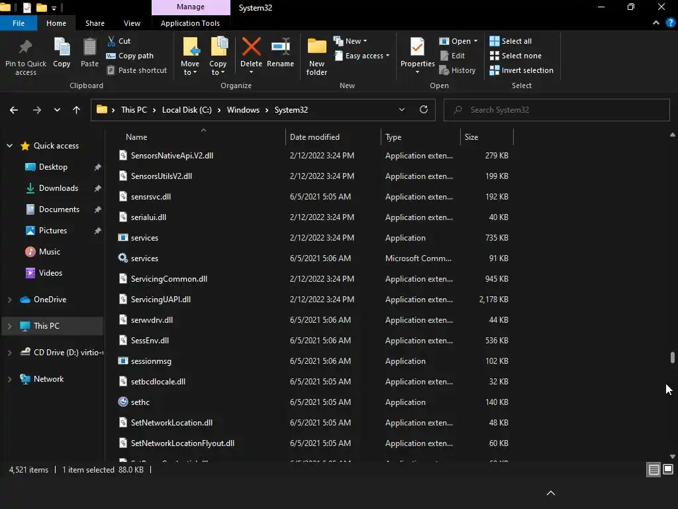Click Pin to Quick access icon
Screen dimensions: 678x509
click(26, 47)
